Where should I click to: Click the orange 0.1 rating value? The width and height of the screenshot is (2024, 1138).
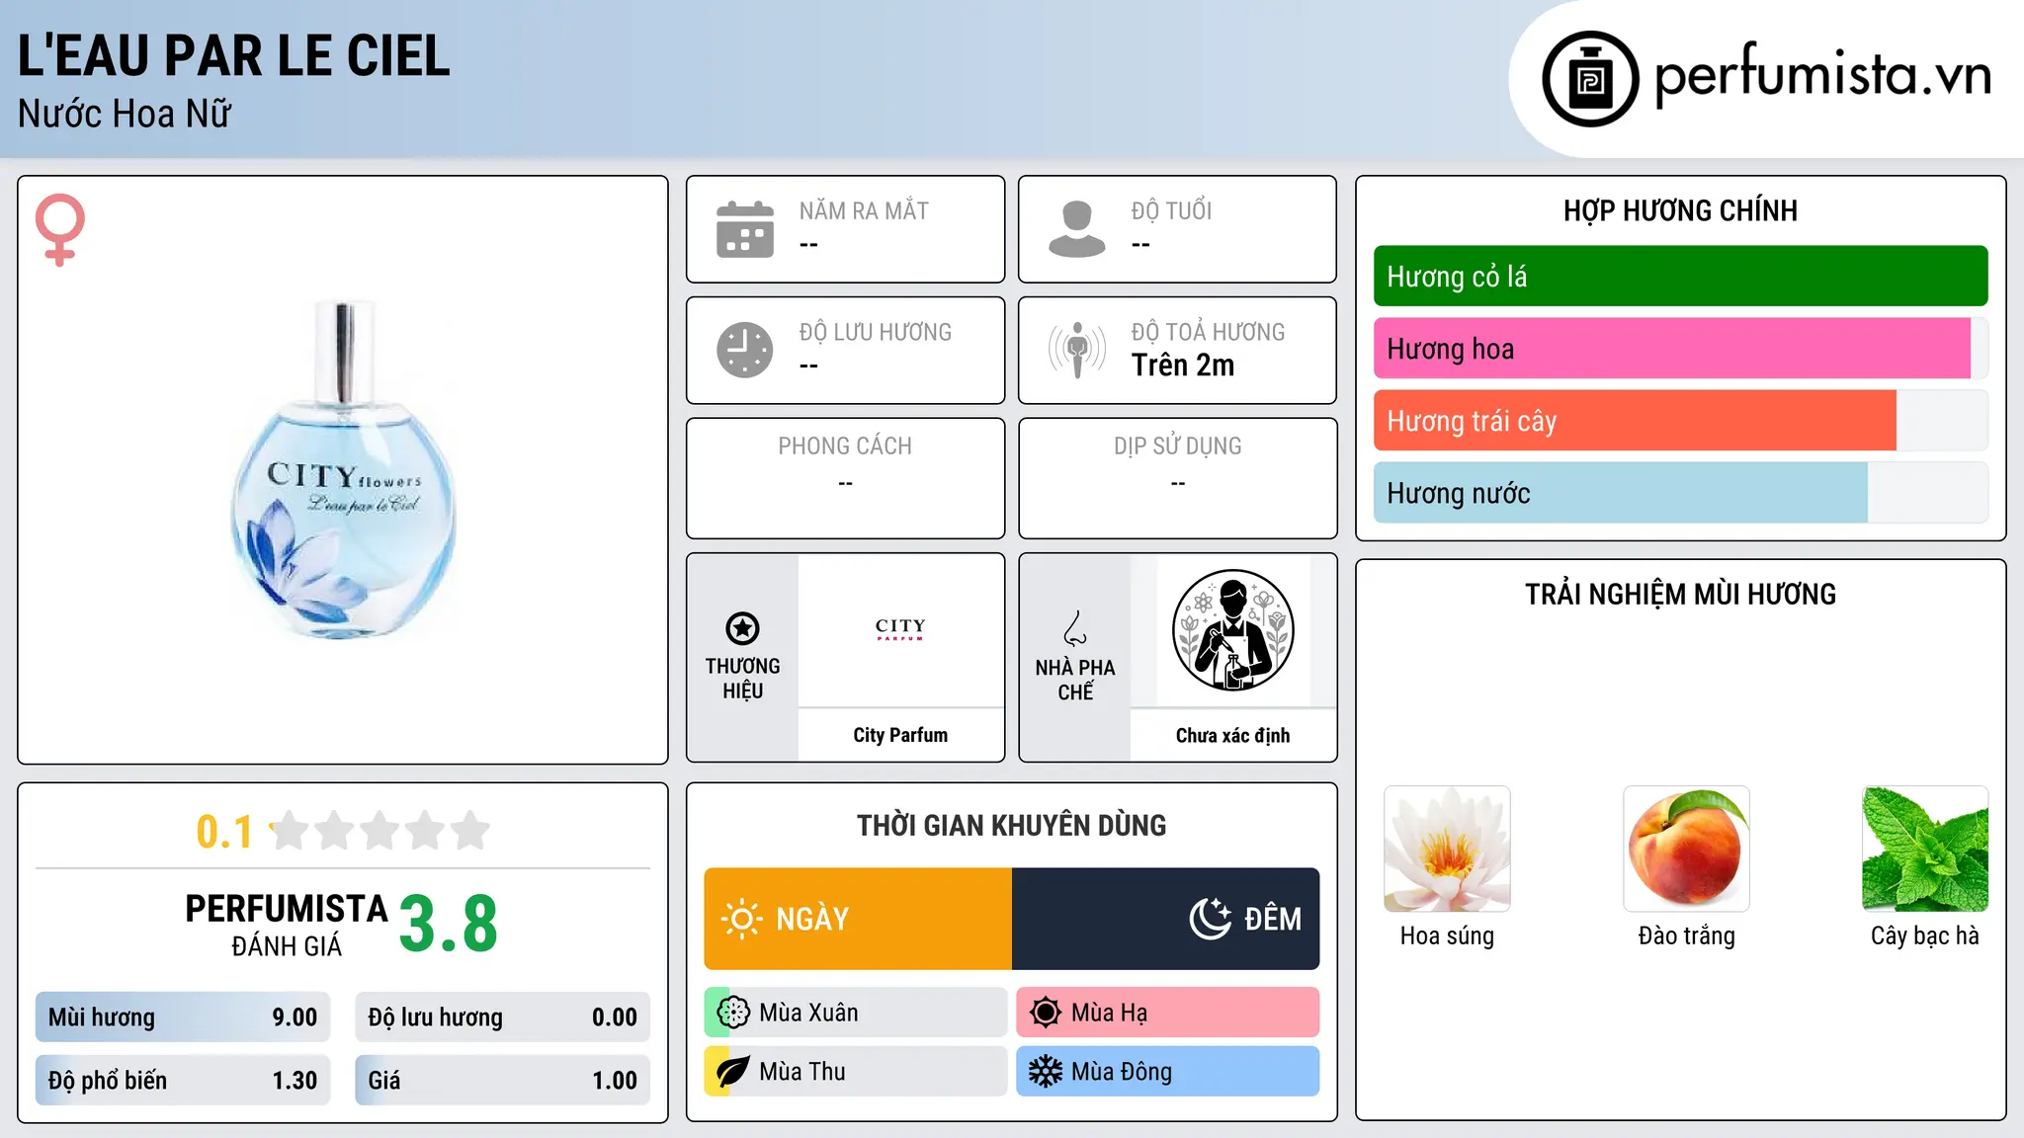pos(224,832)
